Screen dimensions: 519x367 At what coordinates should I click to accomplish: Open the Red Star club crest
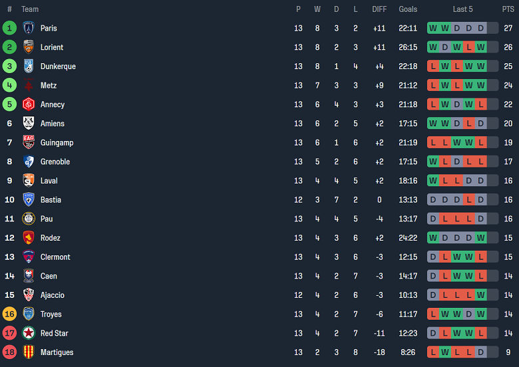coord(29,333)
